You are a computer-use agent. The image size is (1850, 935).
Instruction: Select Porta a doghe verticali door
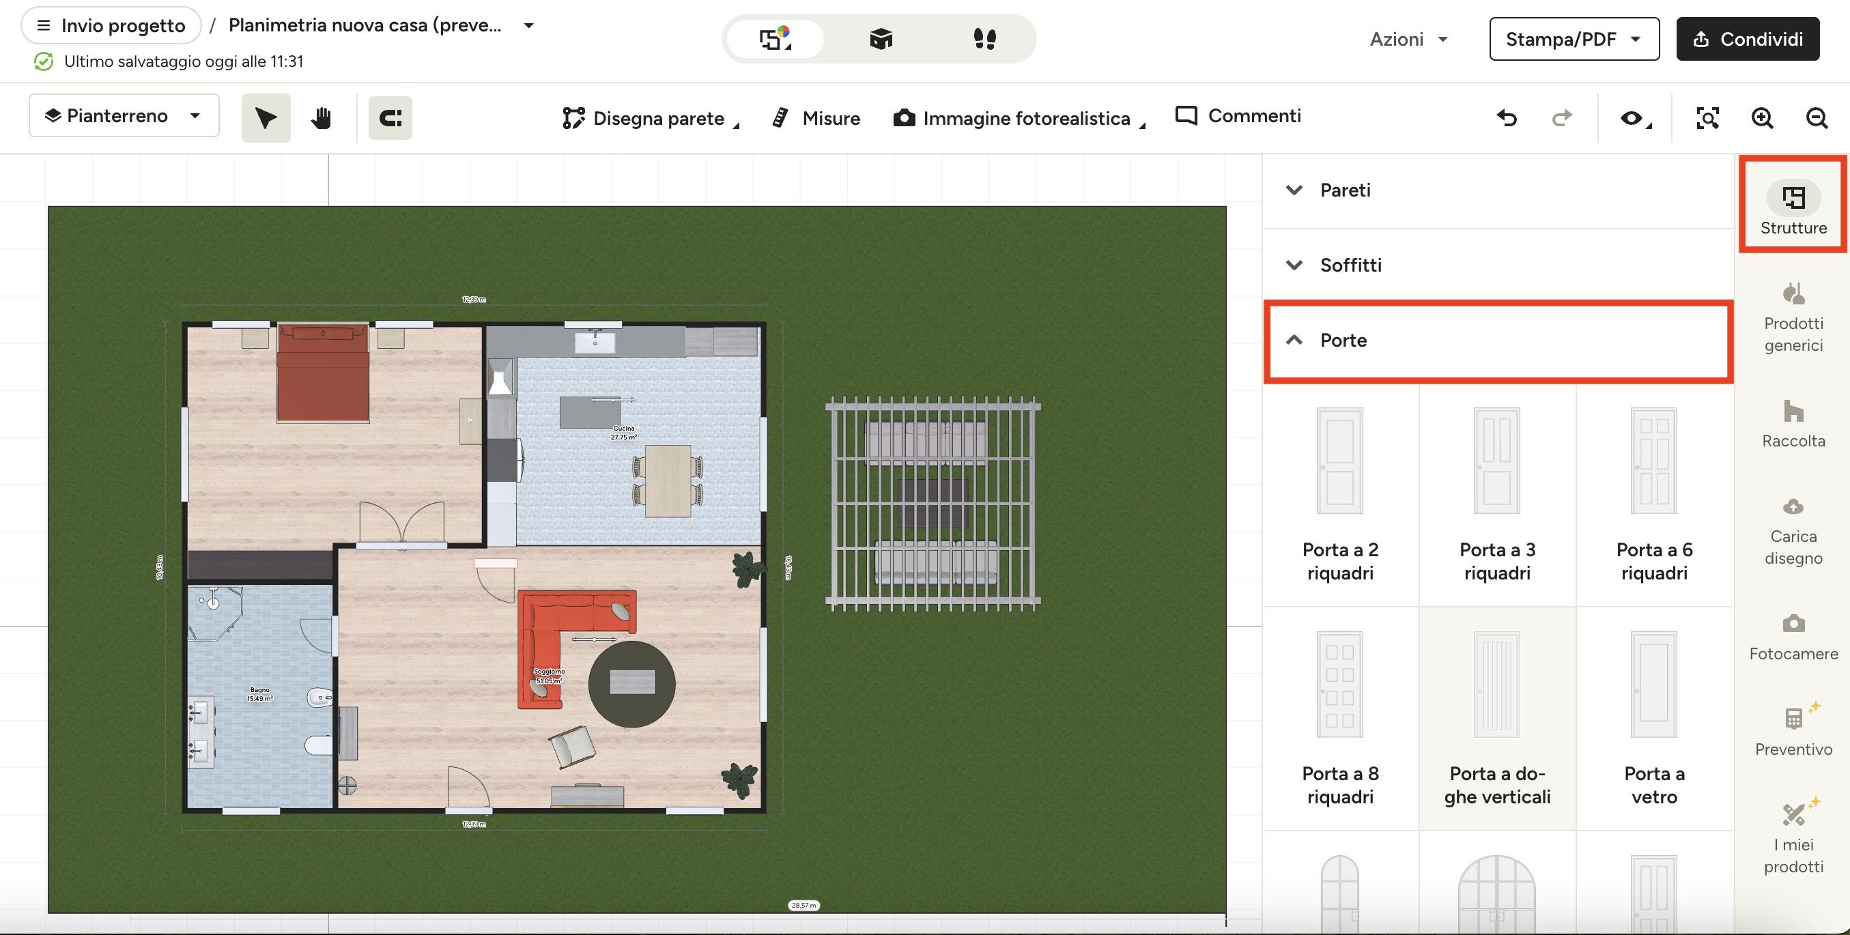coord(1497,719)
